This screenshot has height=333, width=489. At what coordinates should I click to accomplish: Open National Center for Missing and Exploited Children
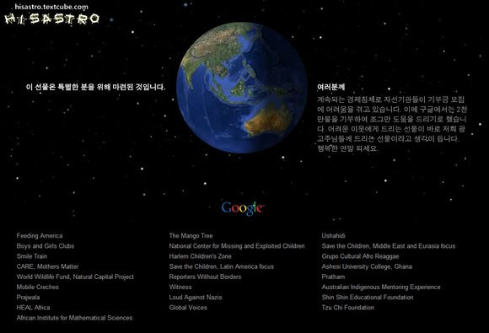[x=237, y=246]
